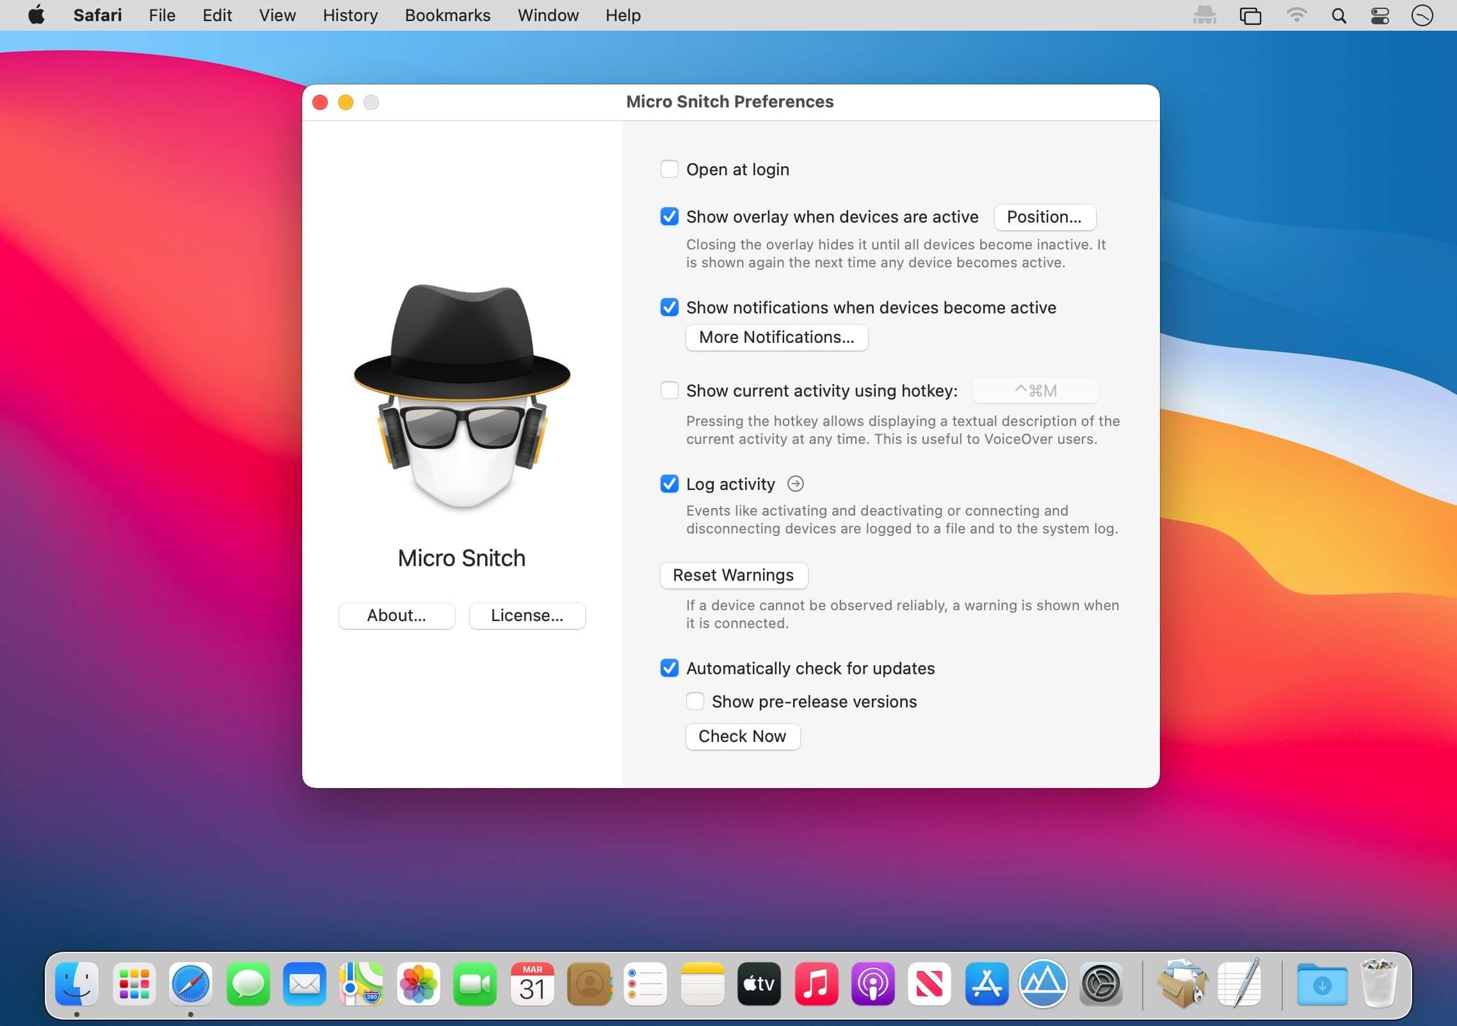Click the Micro Snitch menu bar icon
The image size is (1457, 1026).
click(x=1204, y=15)
